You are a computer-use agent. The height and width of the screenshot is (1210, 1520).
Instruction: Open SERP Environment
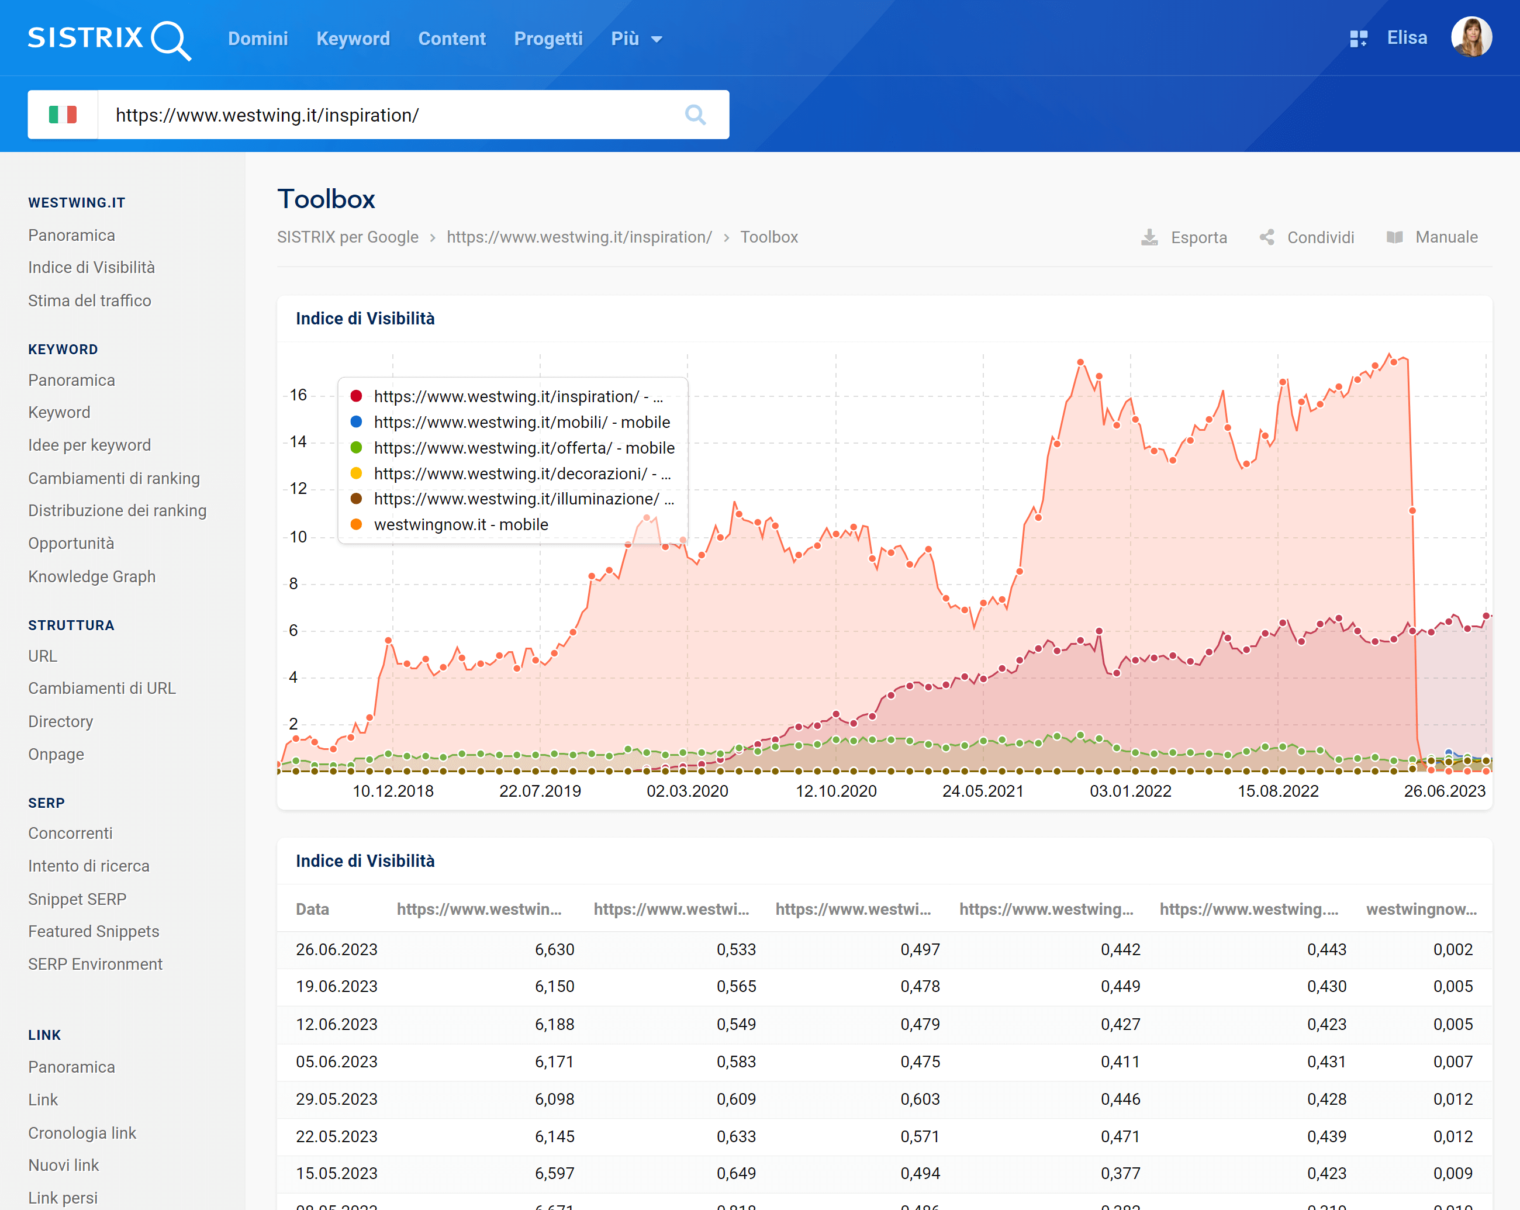(x=95, y=964)
